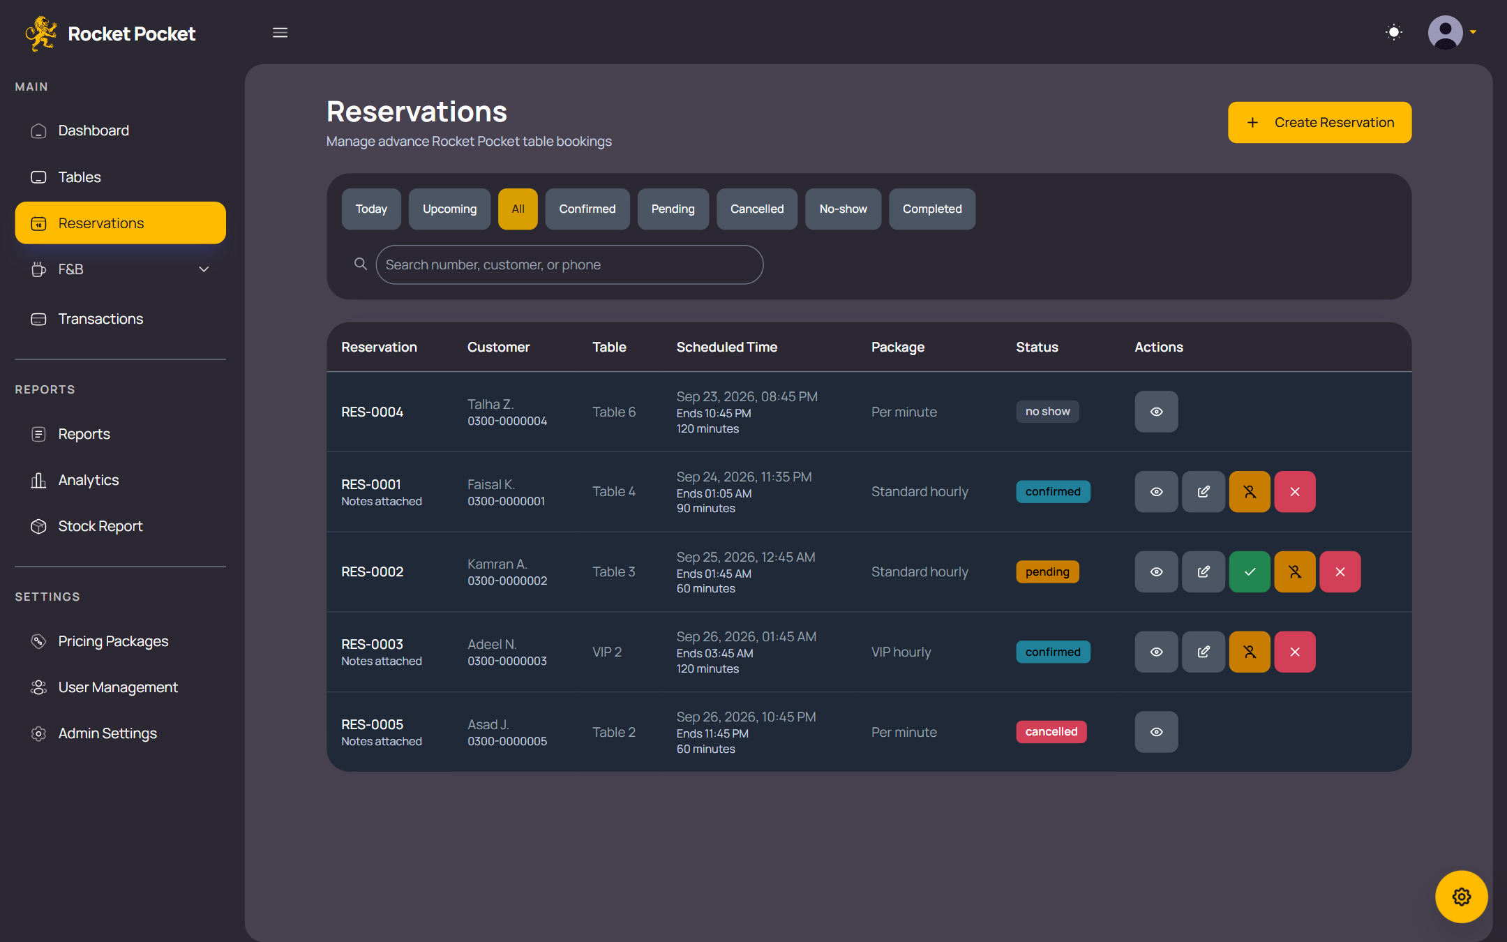Screen dimensions: 1507x942
Task: View RES-0002 details with eye icon
Action: point(1156,572)
